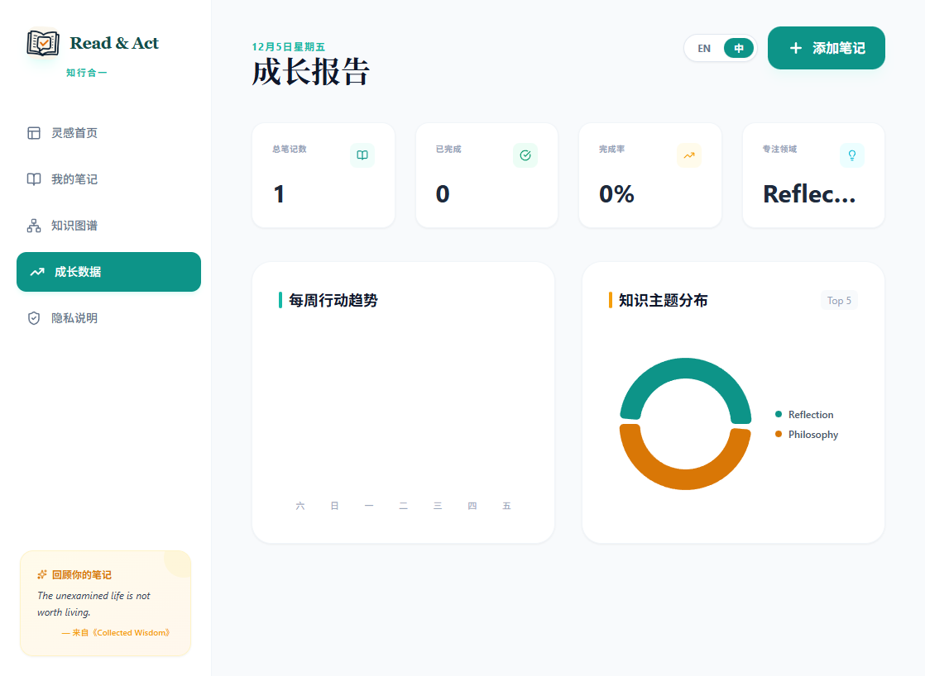
Task: Click the lightbulb icon on 专注领域 card
Action: pyautogui.click(x=851, y=155)
